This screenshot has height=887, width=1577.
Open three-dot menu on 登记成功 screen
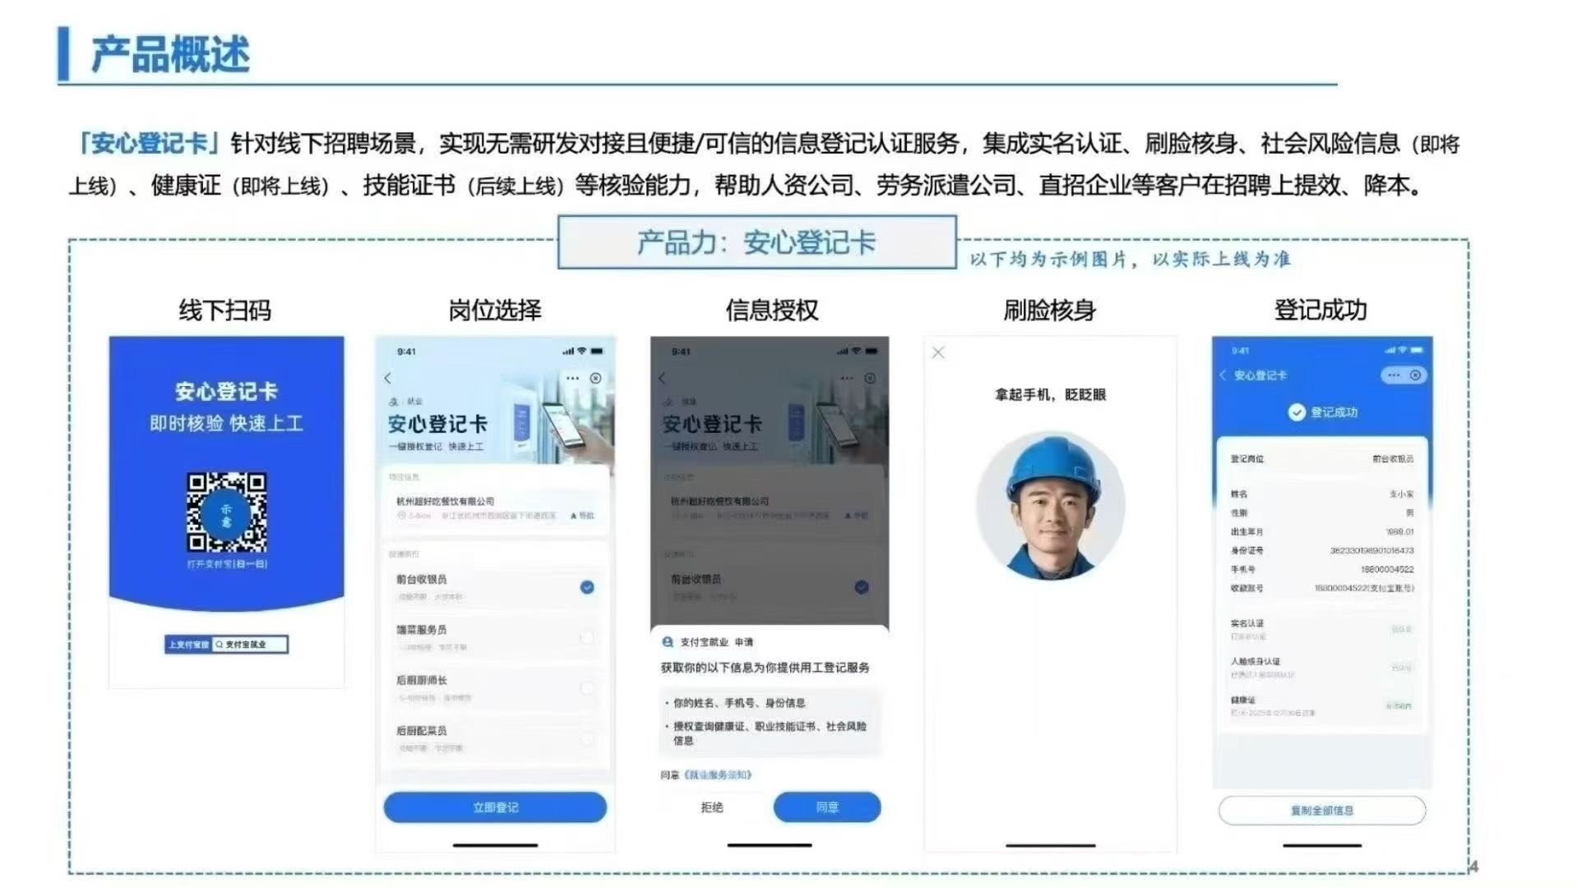[1393, 375]
